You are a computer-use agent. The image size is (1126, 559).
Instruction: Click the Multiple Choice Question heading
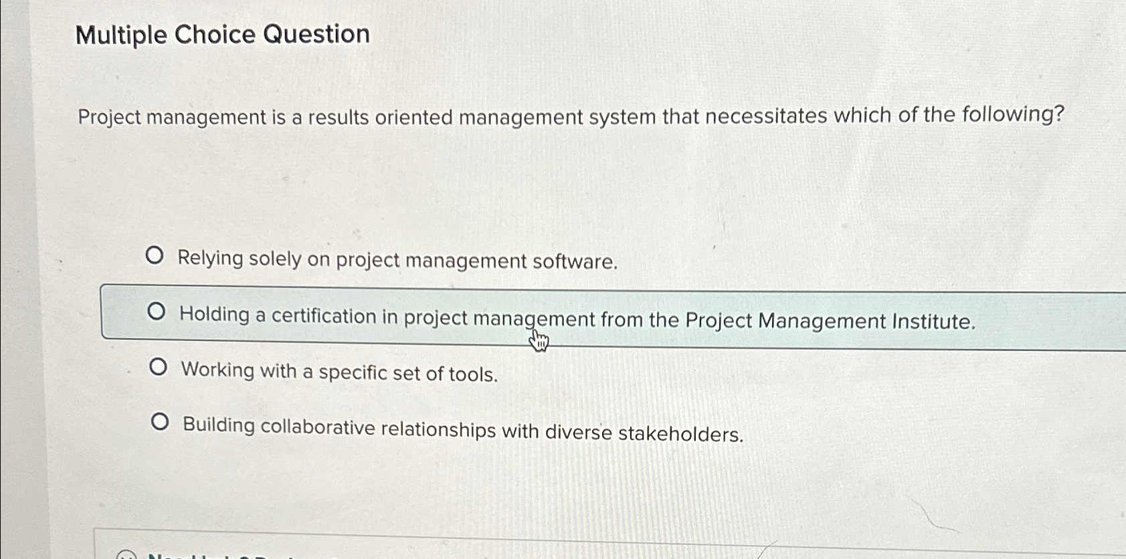221,35
